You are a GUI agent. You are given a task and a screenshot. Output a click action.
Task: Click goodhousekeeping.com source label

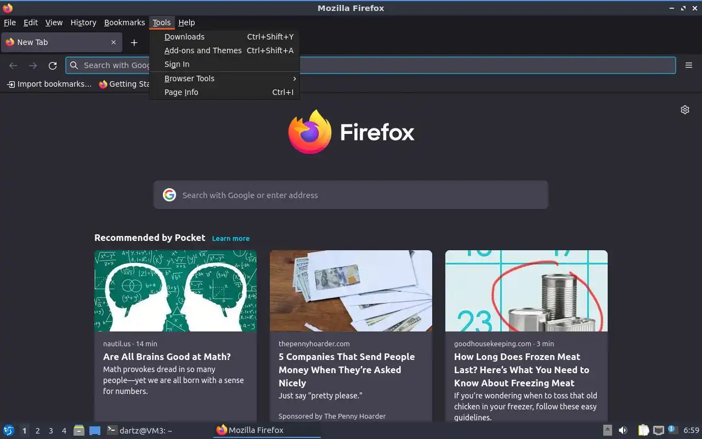(x=492, y=344)
